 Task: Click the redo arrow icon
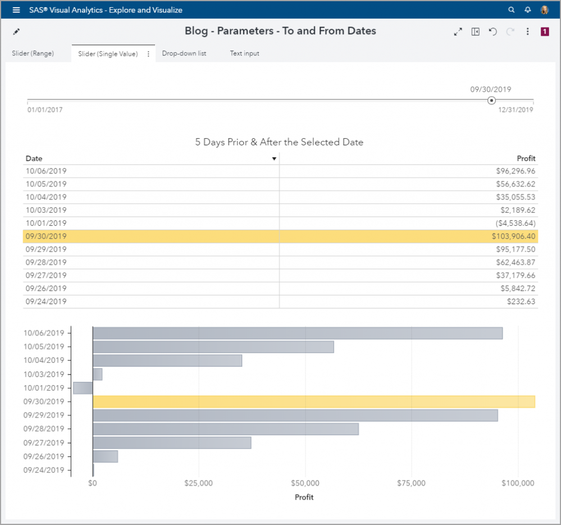(510, 32)
